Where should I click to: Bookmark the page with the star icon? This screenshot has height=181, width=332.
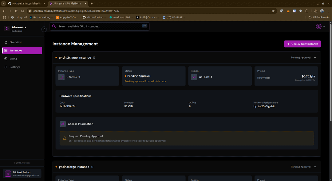tap(273, 10)
